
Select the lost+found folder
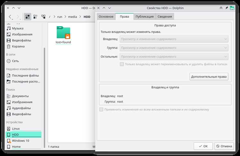[63, 35]
